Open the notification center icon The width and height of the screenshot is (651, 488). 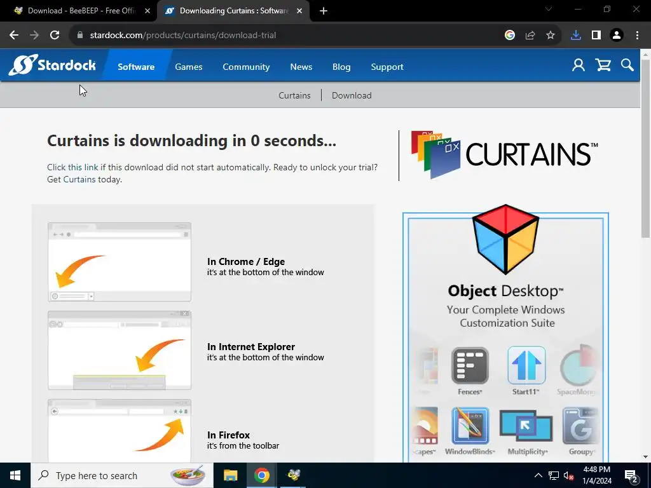click(x=631, y=475)
